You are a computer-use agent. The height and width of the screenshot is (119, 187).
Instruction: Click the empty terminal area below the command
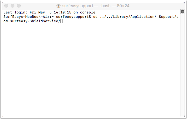click(91, 69)
